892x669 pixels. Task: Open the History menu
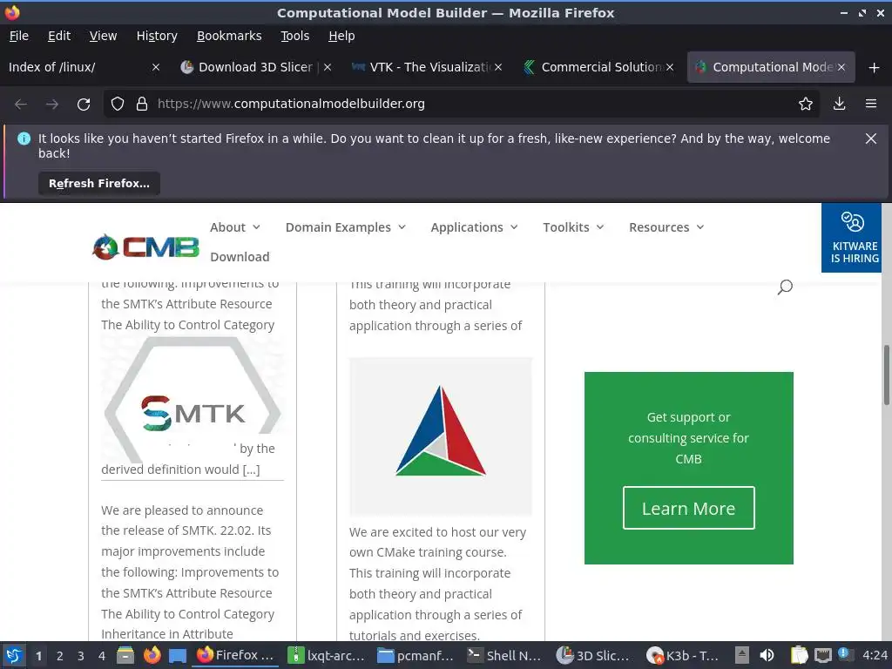(x=157, y=36)
